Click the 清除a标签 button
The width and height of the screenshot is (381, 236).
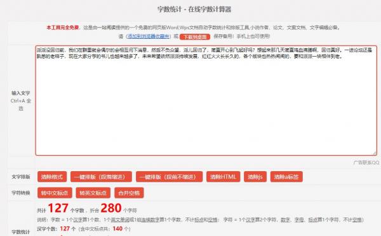click(x=286, y=177)
